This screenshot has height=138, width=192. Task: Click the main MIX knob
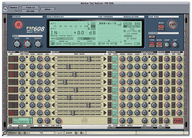tap(28, 44)
